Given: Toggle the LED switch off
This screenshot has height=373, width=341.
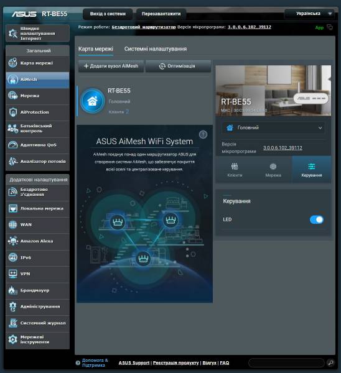Looking at the screenshot, I should 317,219.
